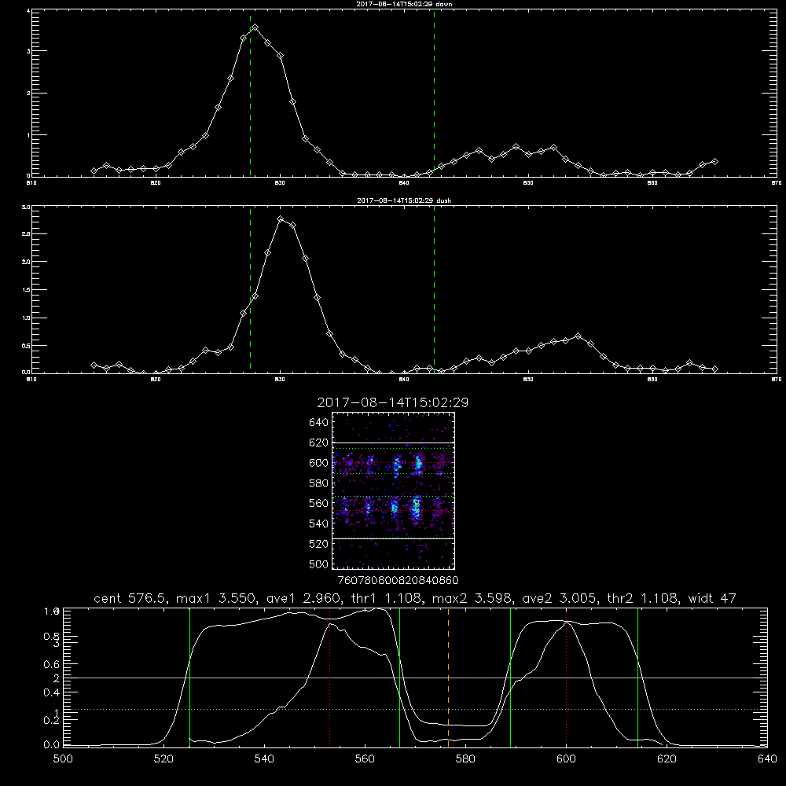
Task: Click the '810' label on dawn plot x-axis
Action: pyautogui.click(x=31, y=183)
